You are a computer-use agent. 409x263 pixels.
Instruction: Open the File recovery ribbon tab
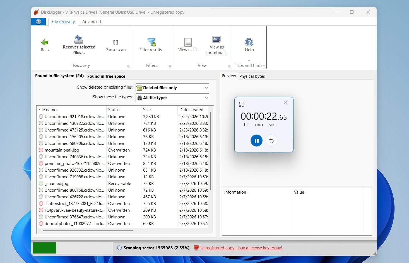coord(63,22)
